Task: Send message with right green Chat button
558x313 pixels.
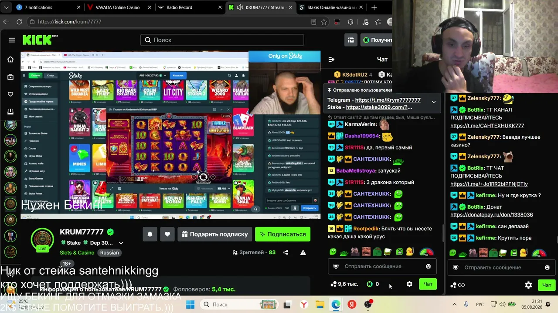Action: click(x=547, y=285)
